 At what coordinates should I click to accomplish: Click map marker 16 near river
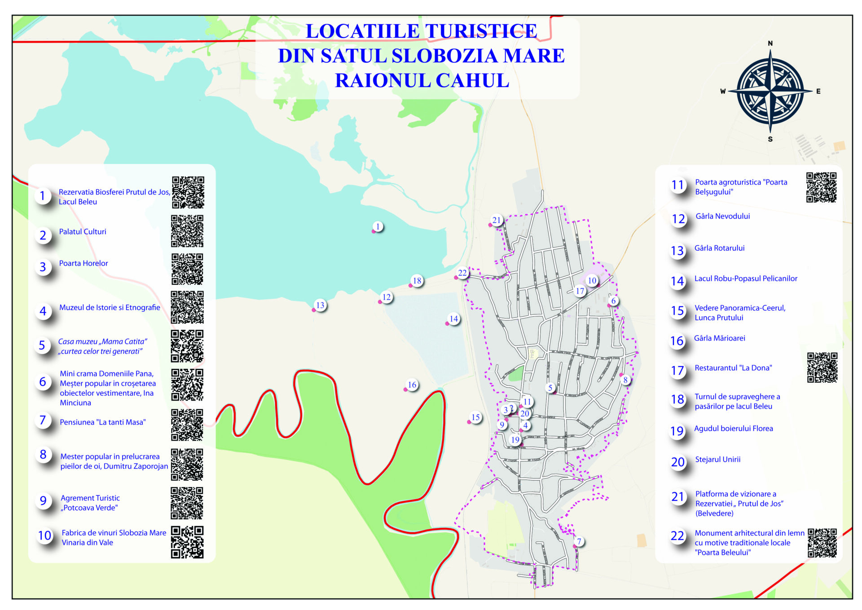(x=412, y=385)
